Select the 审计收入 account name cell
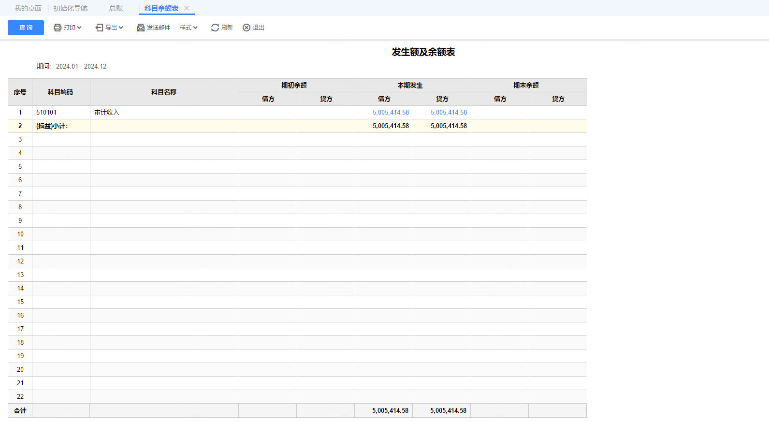769x422 pixels. (x=107, y=112)
